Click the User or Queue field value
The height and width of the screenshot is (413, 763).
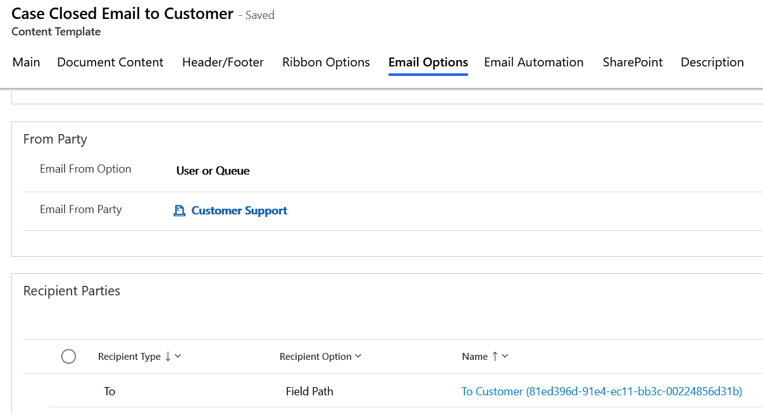tap(213, 171)
